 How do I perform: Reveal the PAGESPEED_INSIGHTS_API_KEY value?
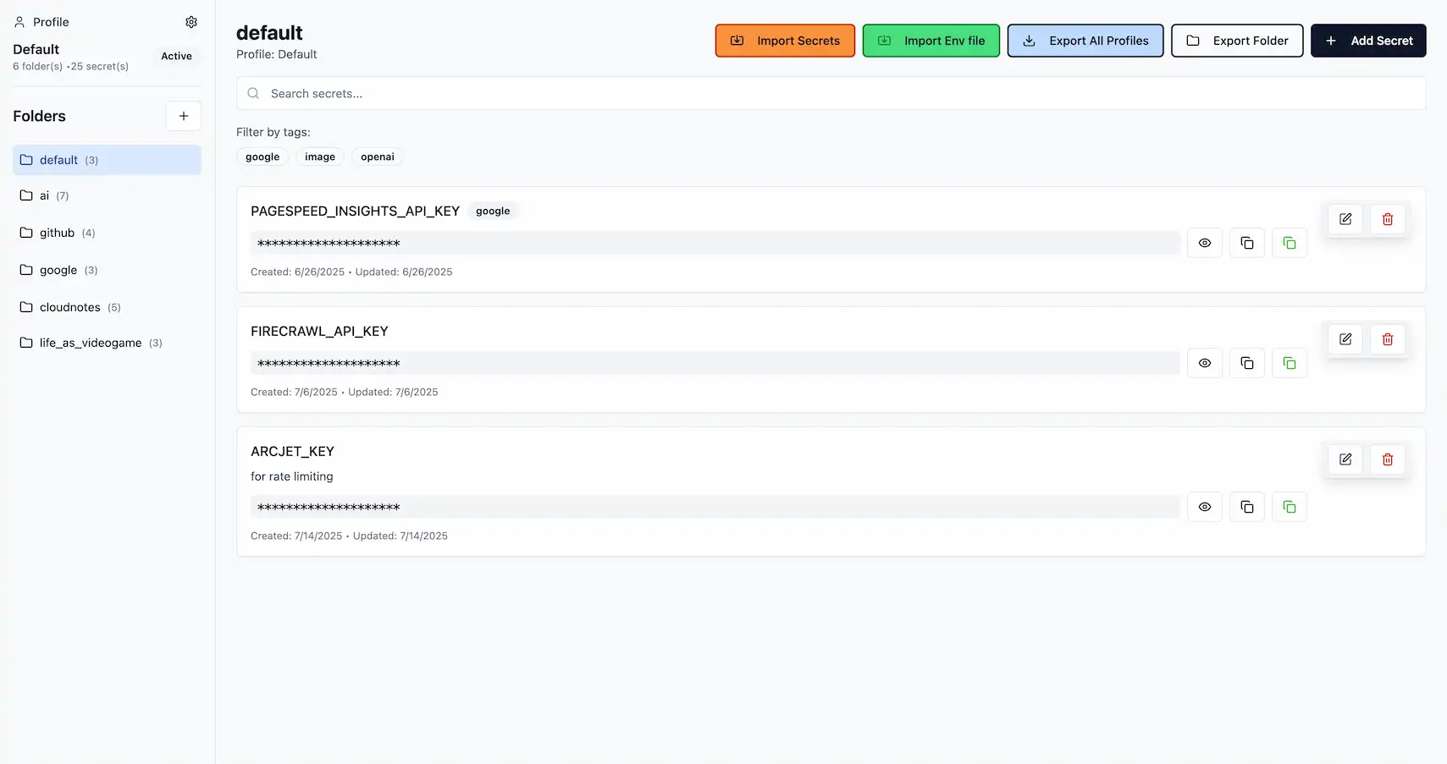point(1204,243)
